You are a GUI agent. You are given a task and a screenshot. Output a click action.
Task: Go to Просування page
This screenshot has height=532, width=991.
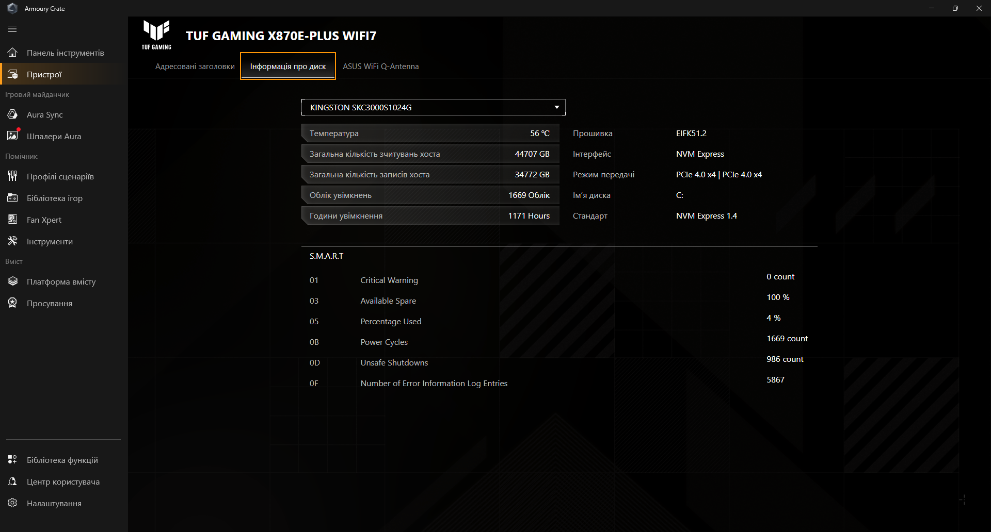64,303
